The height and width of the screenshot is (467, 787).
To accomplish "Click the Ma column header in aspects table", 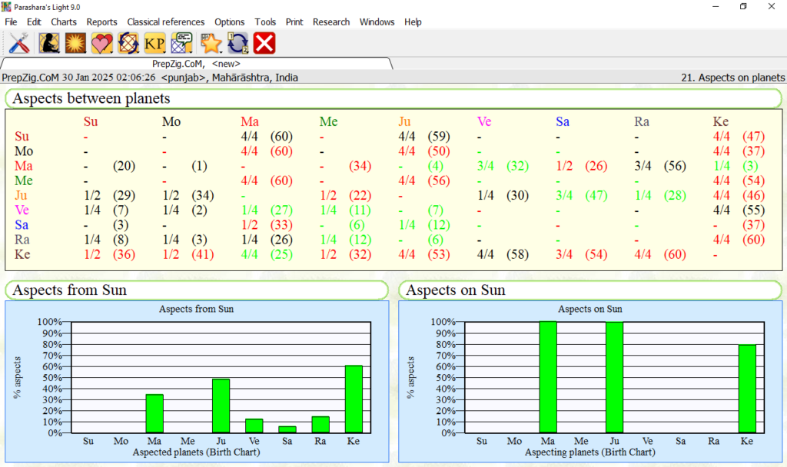I will pos(250,121).
